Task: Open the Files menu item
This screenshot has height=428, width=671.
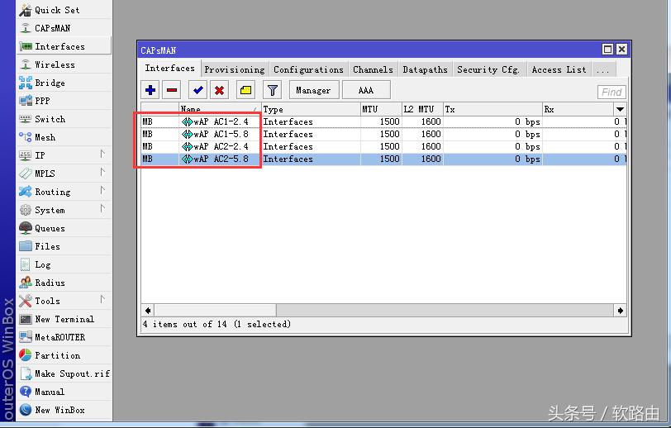Action: click(64, 246)
